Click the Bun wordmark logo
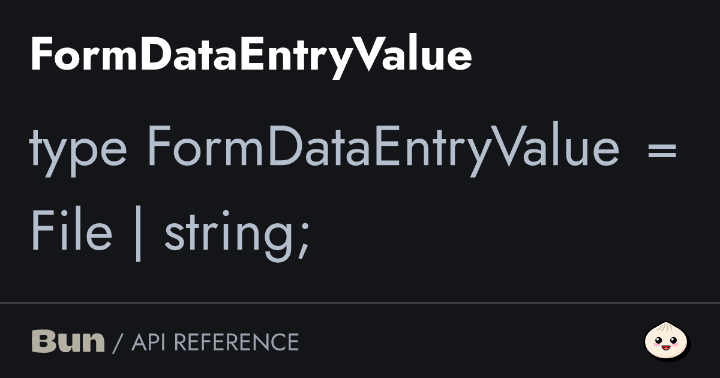The image size is (720, 378). click(x=68, y=341)
